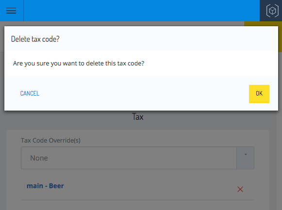This screenshot has width=282, height=210.
Task: Click the dialog footer between Cancel and OK
Action: [144, 94]
